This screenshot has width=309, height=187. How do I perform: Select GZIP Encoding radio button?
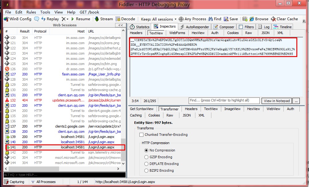146,157
